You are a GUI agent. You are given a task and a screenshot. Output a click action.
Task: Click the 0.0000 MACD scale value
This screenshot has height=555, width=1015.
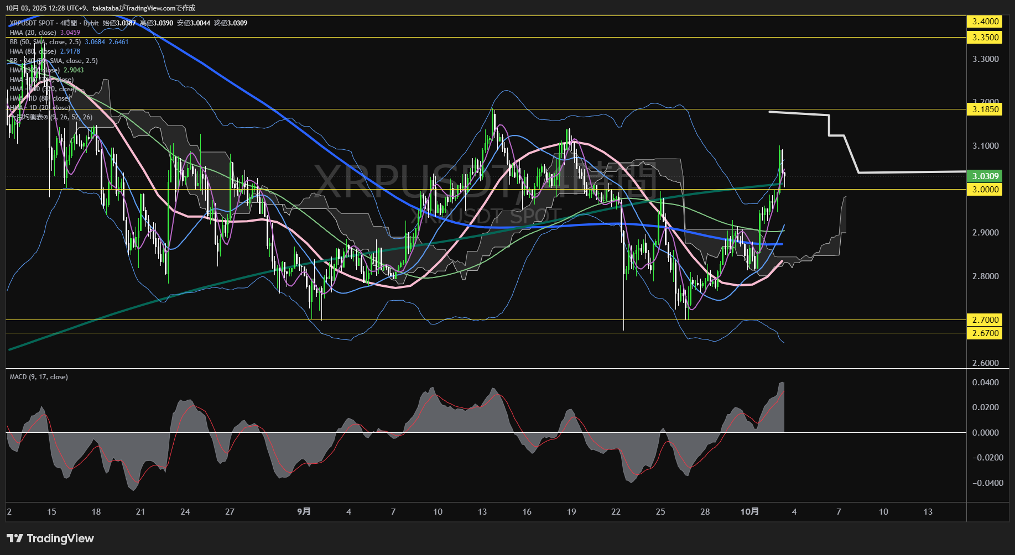pyautogui.click(x=985, y=433)
